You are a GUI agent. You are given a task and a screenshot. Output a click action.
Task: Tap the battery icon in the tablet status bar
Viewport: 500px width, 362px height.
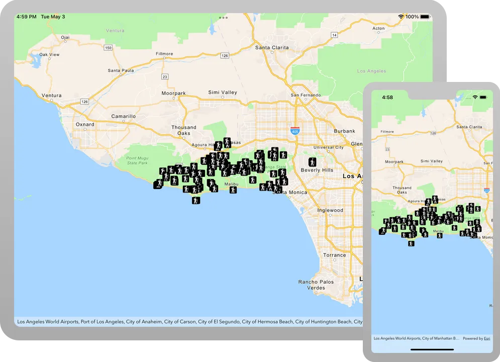[425, 17]
